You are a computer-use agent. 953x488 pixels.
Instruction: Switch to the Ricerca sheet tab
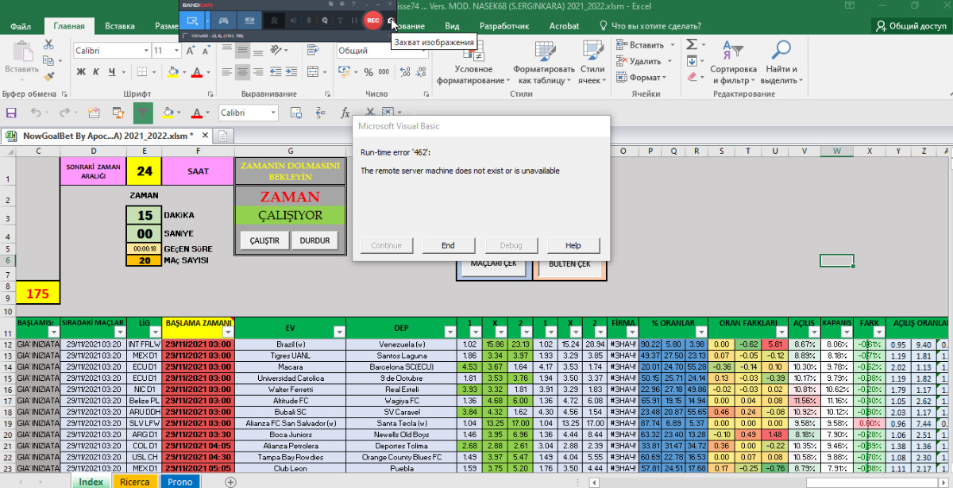134,482
